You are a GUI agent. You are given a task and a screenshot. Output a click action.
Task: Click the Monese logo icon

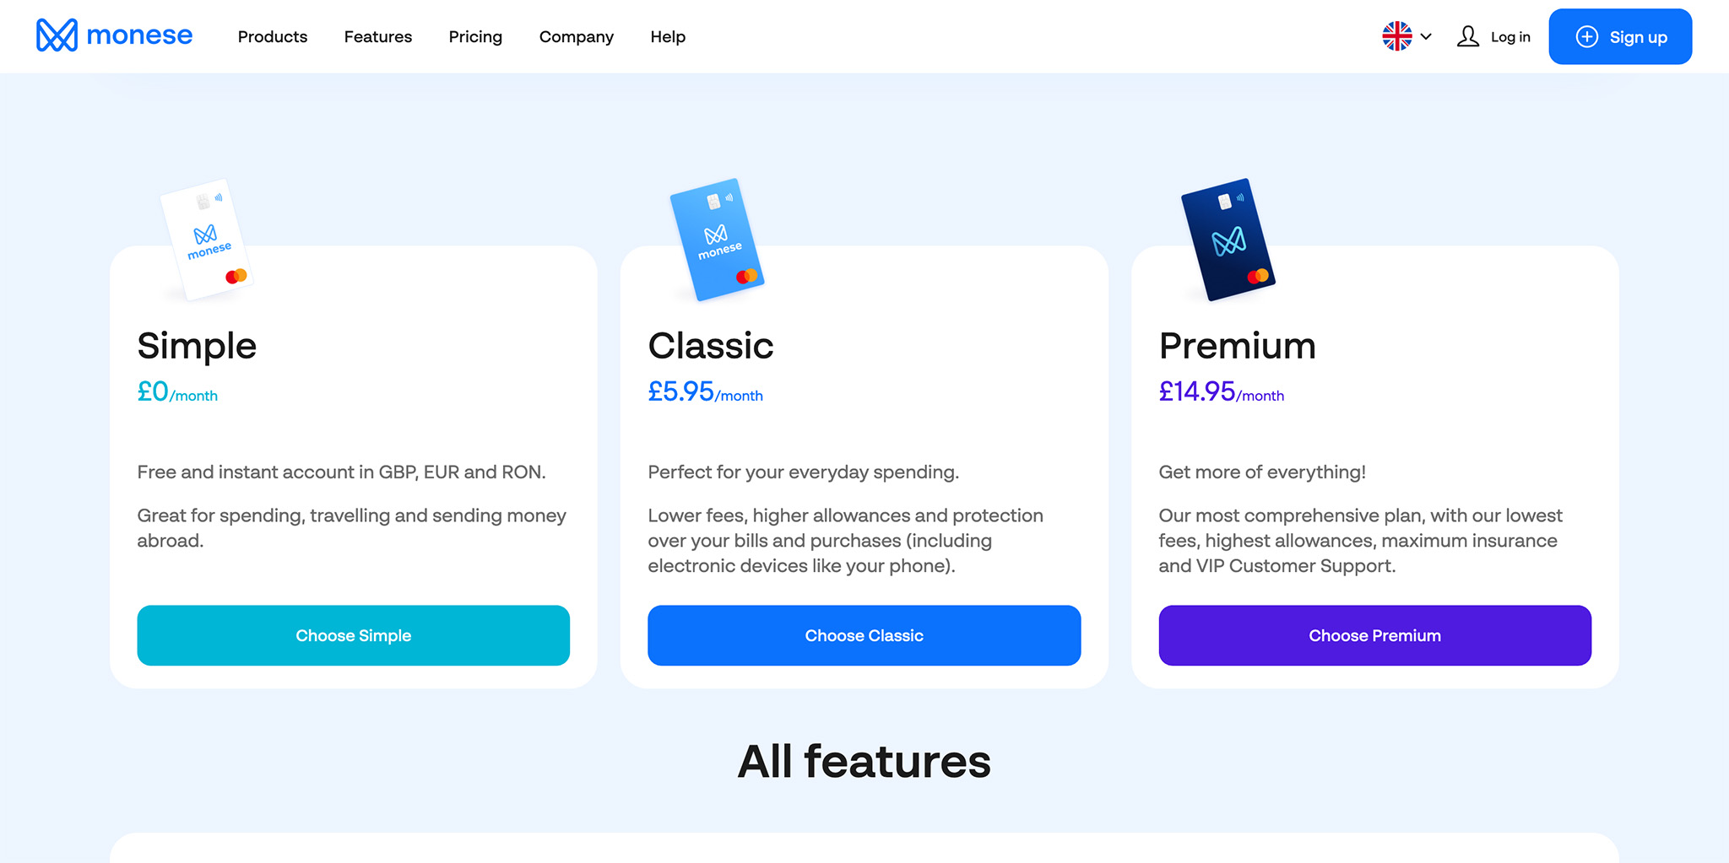[x=57, y=35]
